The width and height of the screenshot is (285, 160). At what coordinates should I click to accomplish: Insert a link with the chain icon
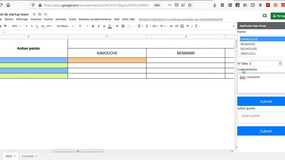[x=171, y=26]
